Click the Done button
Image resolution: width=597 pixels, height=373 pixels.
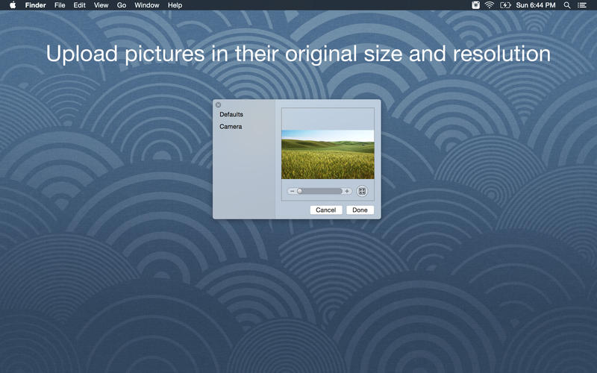(x=360, y=210)
